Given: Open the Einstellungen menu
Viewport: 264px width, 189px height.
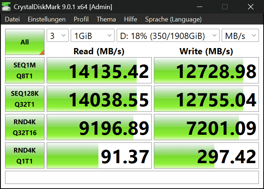Looking at the screenshot, I should [x=47, y=19].
